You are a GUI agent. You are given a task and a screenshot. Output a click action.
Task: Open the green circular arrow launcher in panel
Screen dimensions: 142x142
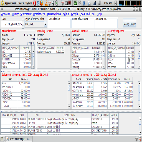57,3
